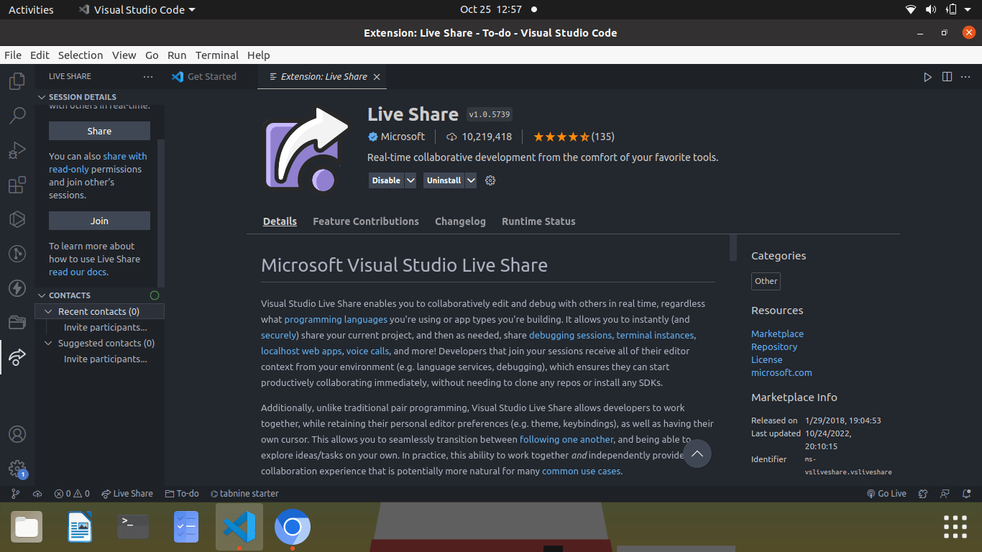Screen dimensions: 982x552
Task: Split the editor right
Action: point(947,77)
